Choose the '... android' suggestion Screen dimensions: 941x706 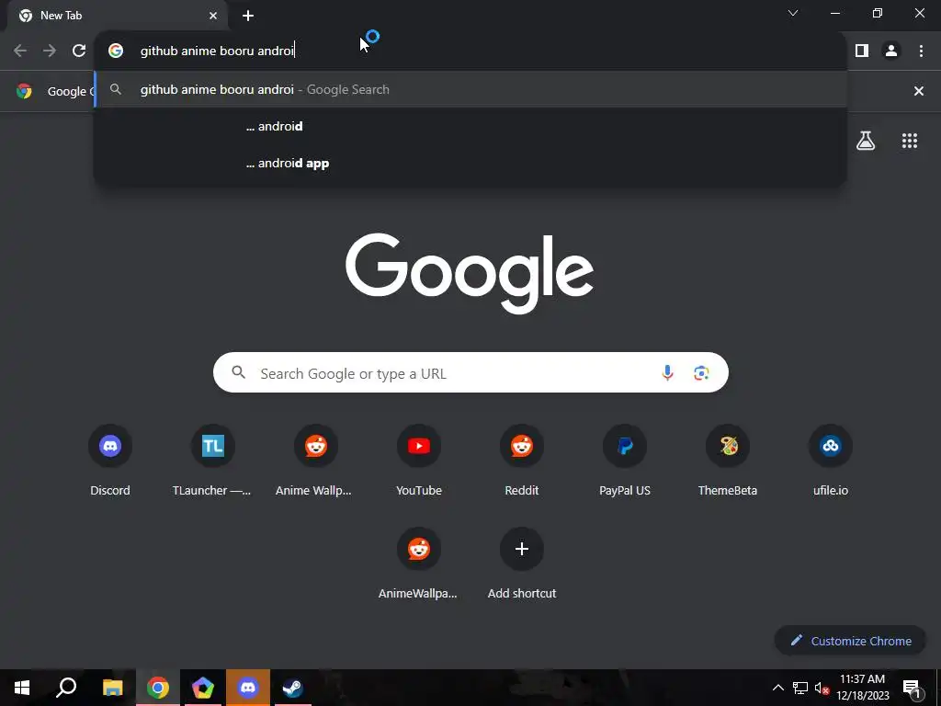click(470, 127)
